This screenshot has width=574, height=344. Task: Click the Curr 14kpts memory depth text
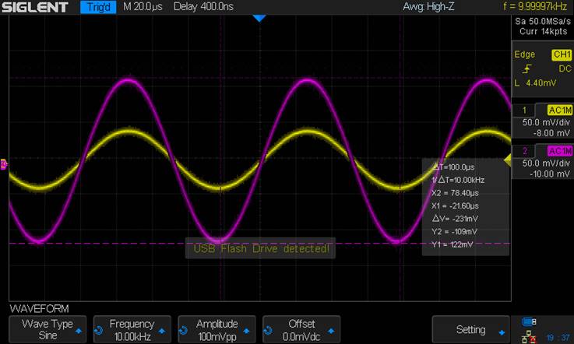point(544,31)
